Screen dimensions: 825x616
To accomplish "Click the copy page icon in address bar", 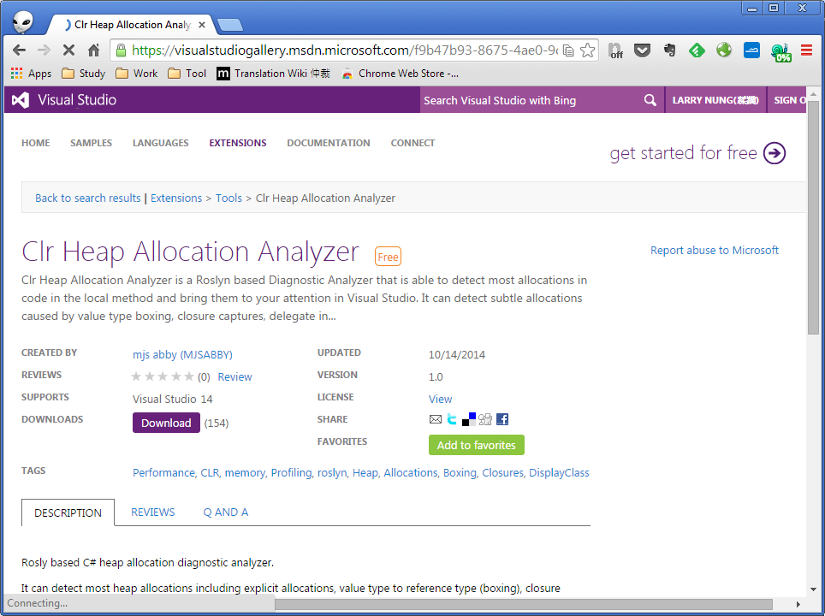I will click(x=568, y=50).
